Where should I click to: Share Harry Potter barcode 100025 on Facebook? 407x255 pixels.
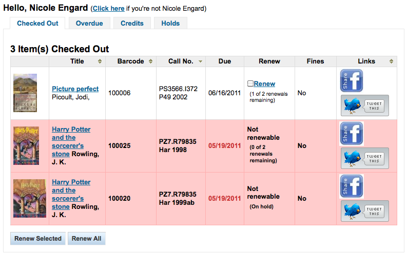tap(352, 133)
